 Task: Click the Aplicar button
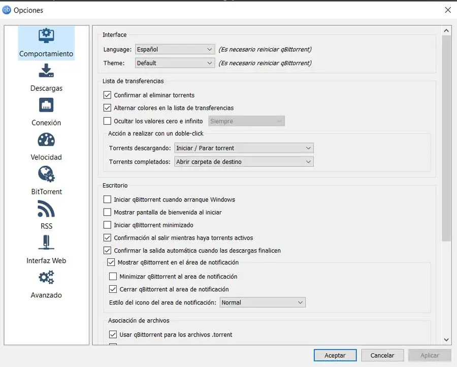(x=430, y=355)
